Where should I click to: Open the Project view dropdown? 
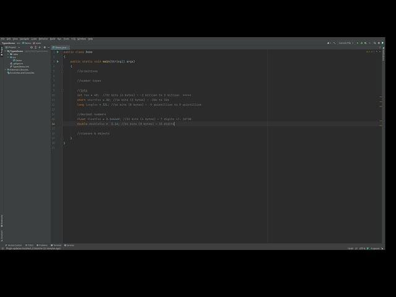(12, 47)
